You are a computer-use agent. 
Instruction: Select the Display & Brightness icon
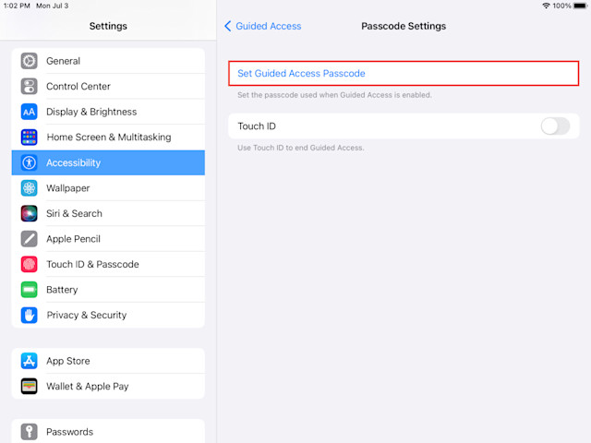pyautogui.click(x=29, y=112)
